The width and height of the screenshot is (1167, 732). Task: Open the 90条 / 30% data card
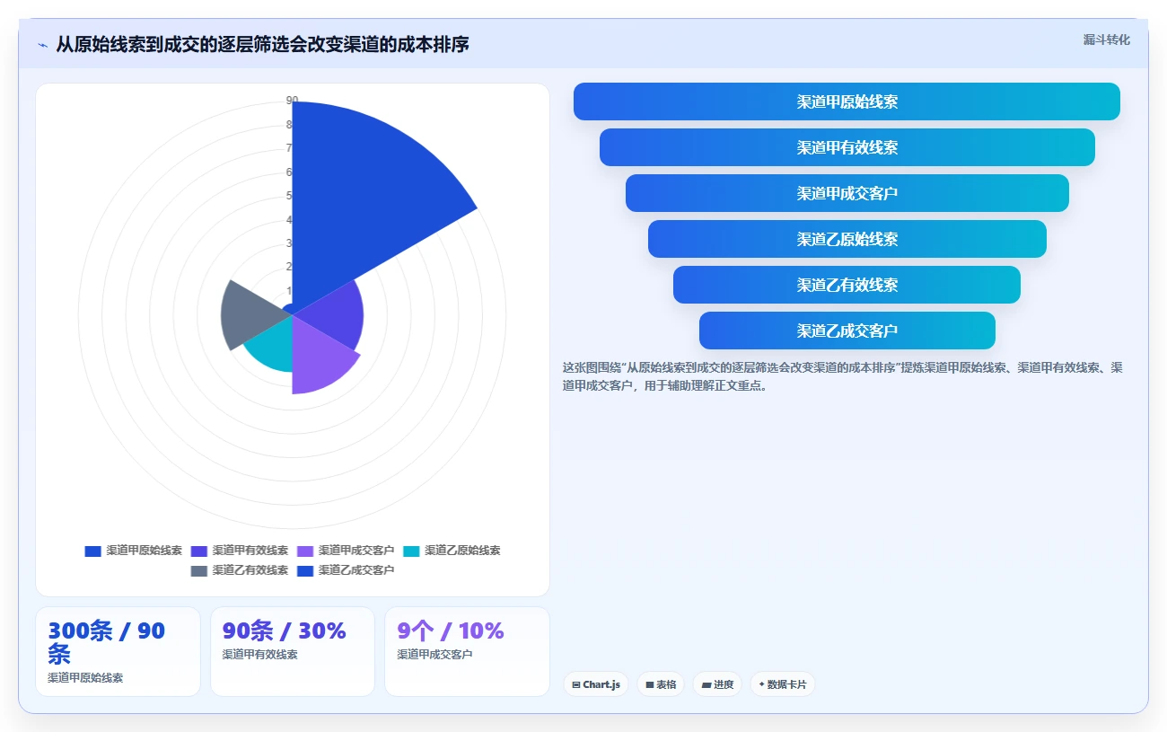coord(293,651)
